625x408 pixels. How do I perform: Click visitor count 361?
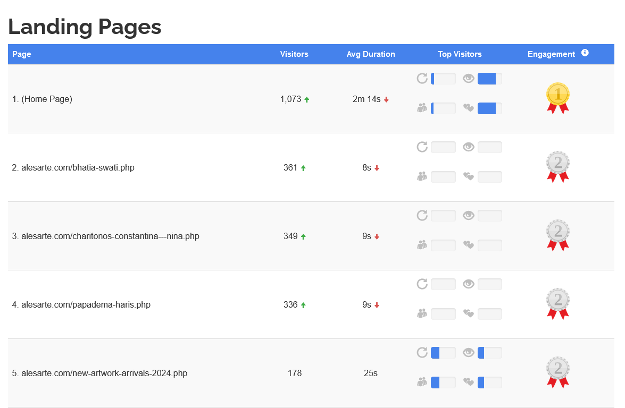coord(290,167)
